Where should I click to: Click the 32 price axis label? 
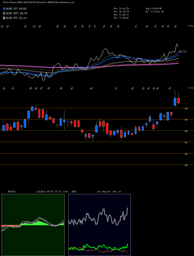pyautogui.click(x=186, y=154)
